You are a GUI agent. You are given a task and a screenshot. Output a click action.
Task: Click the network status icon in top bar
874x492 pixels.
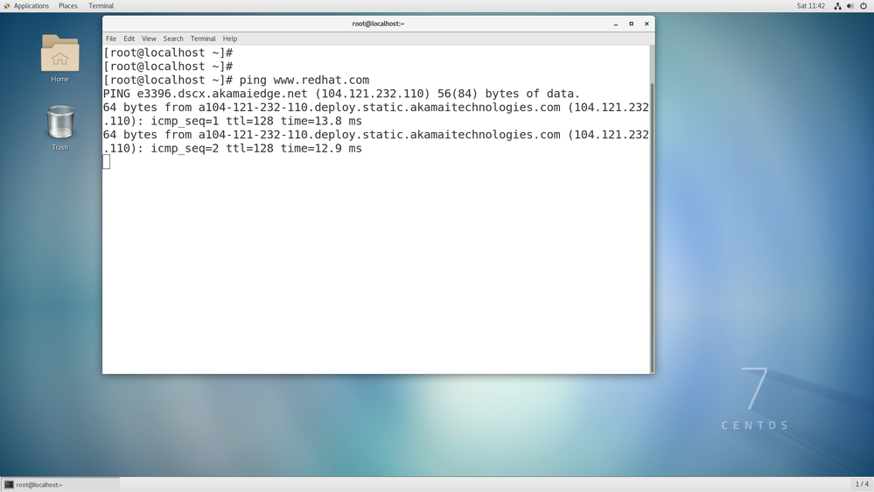click(837, 6)
